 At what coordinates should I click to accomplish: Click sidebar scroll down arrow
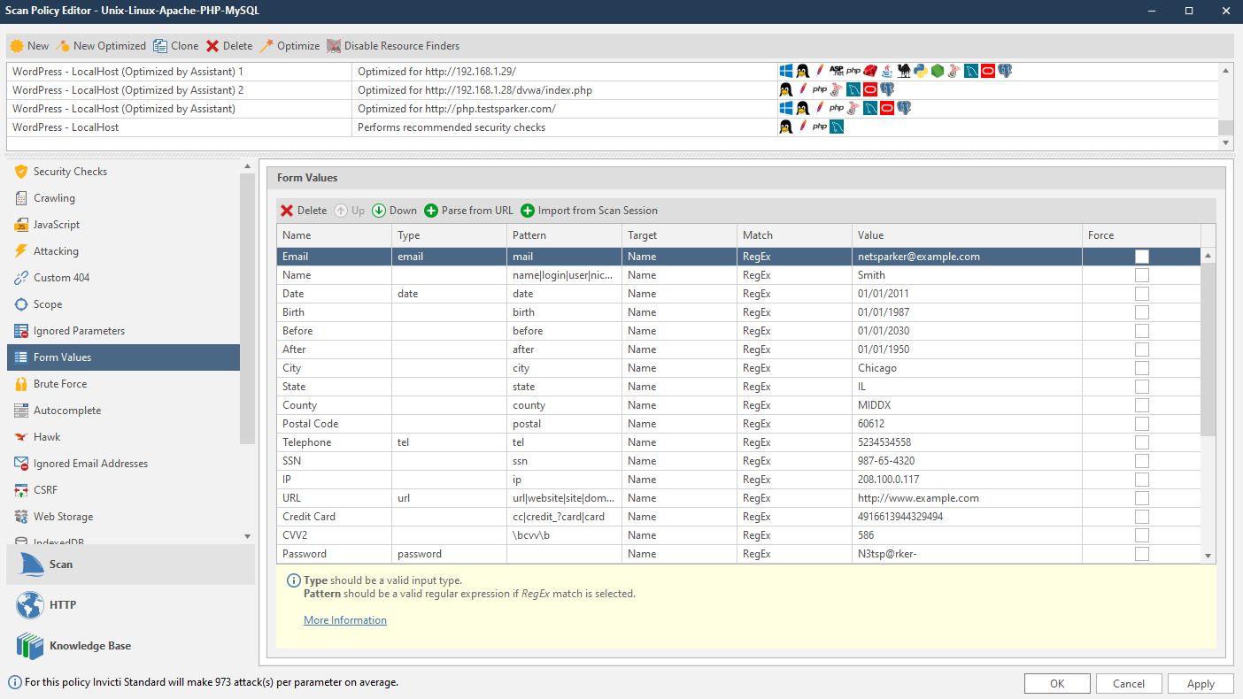tap(247, 536)
